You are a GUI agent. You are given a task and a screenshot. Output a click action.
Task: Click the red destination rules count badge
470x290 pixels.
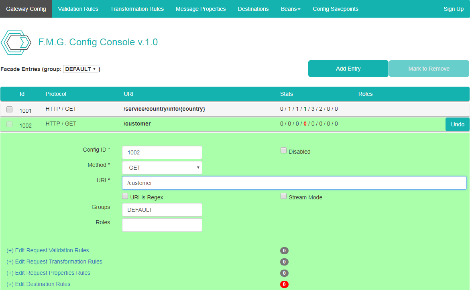point(284,284)
